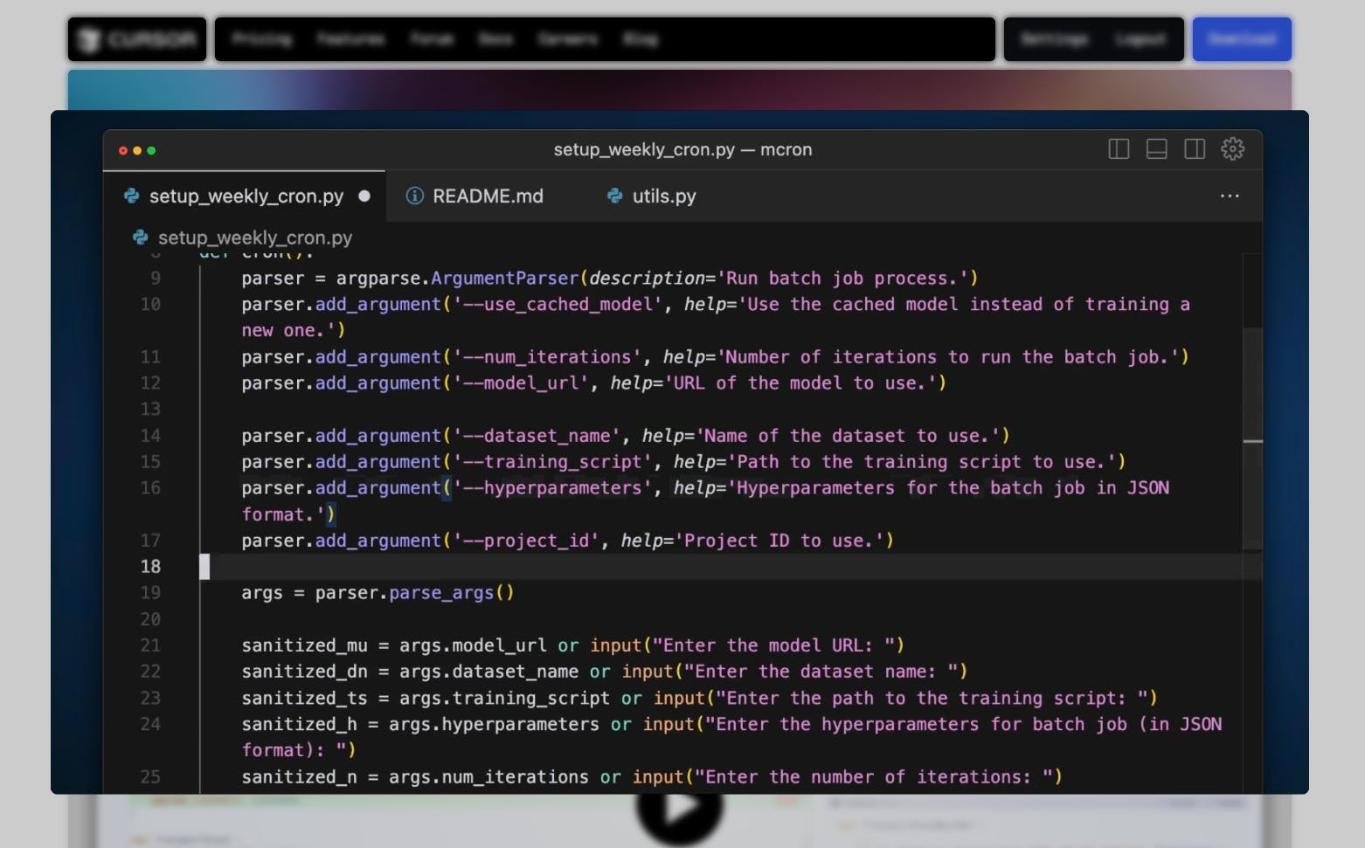Click the unsaved-changes dot on setup_weekly_cron.py tab
1365x848 pixels.
(x=364, y=196)
